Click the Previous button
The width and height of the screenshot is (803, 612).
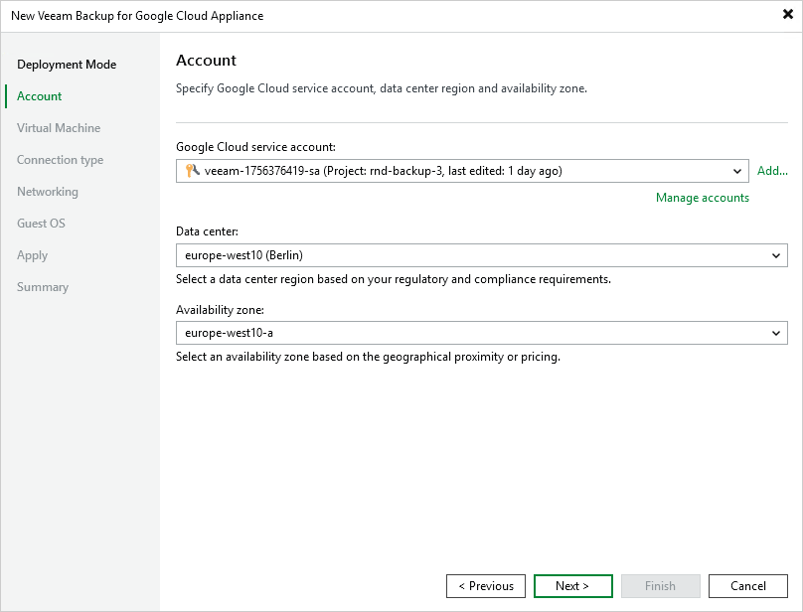[486, 586]
